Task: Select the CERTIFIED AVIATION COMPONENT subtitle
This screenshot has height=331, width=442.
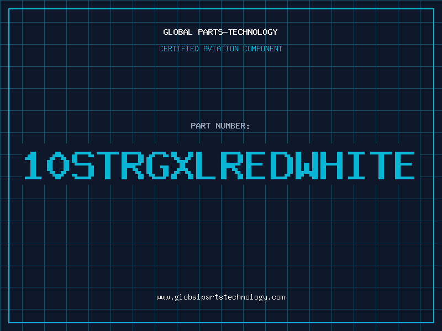Action: [220, 49]
